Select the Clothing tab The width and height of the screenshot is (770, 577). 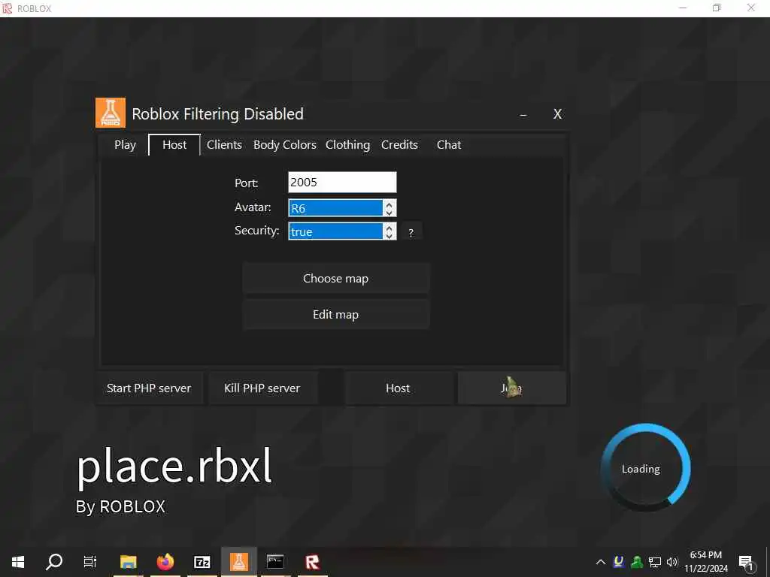[347, 145]
